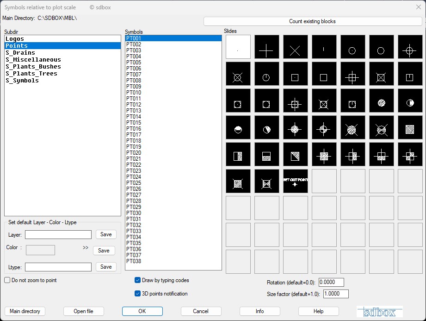Open the Info button
The height and width of the screenshot is (321, 426).
[260, 311]
